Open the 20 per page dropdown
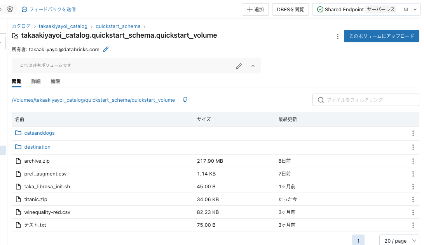Viewport: 424px width, 245px height. tap(399, 240)
